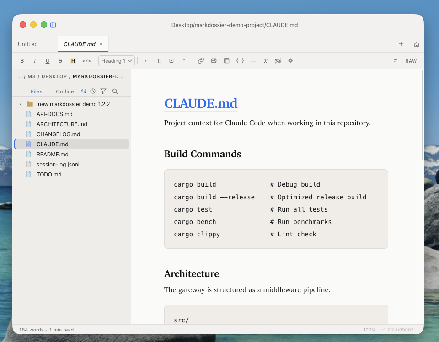Go to the home screen icon
439x342 pixels.
(x=416, y=44)
